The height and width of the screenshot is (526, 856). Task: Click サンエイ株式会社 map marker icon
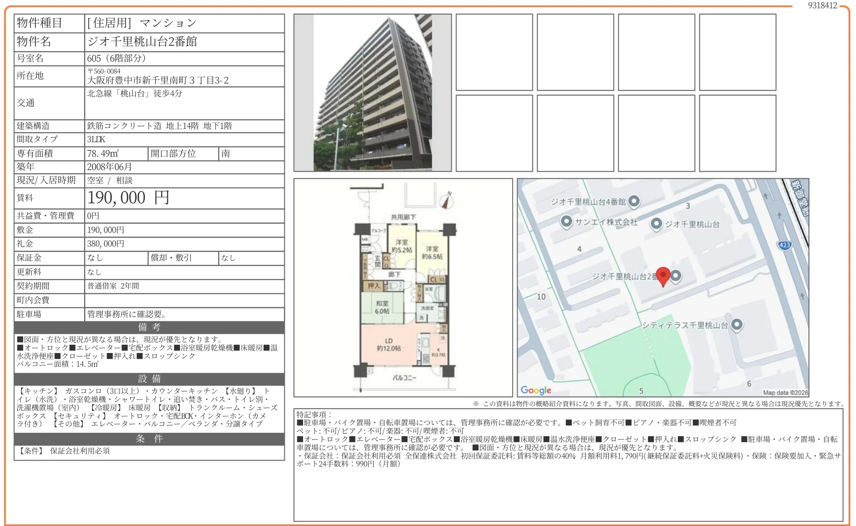pyautogui.click(x=566, y=221)
